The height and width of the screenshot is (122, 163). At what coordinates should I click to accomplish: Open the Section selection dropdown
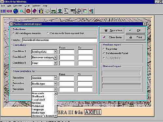pyautogui.click(x=55, y=78)
